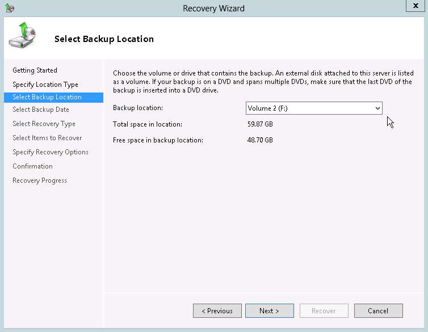
Task: Click the greyed-out Recover button
Action: point(324,310)
